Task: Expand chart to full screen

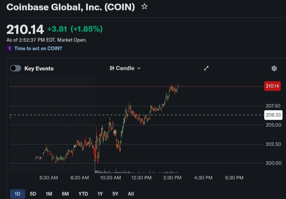Action: click(206, 68)
